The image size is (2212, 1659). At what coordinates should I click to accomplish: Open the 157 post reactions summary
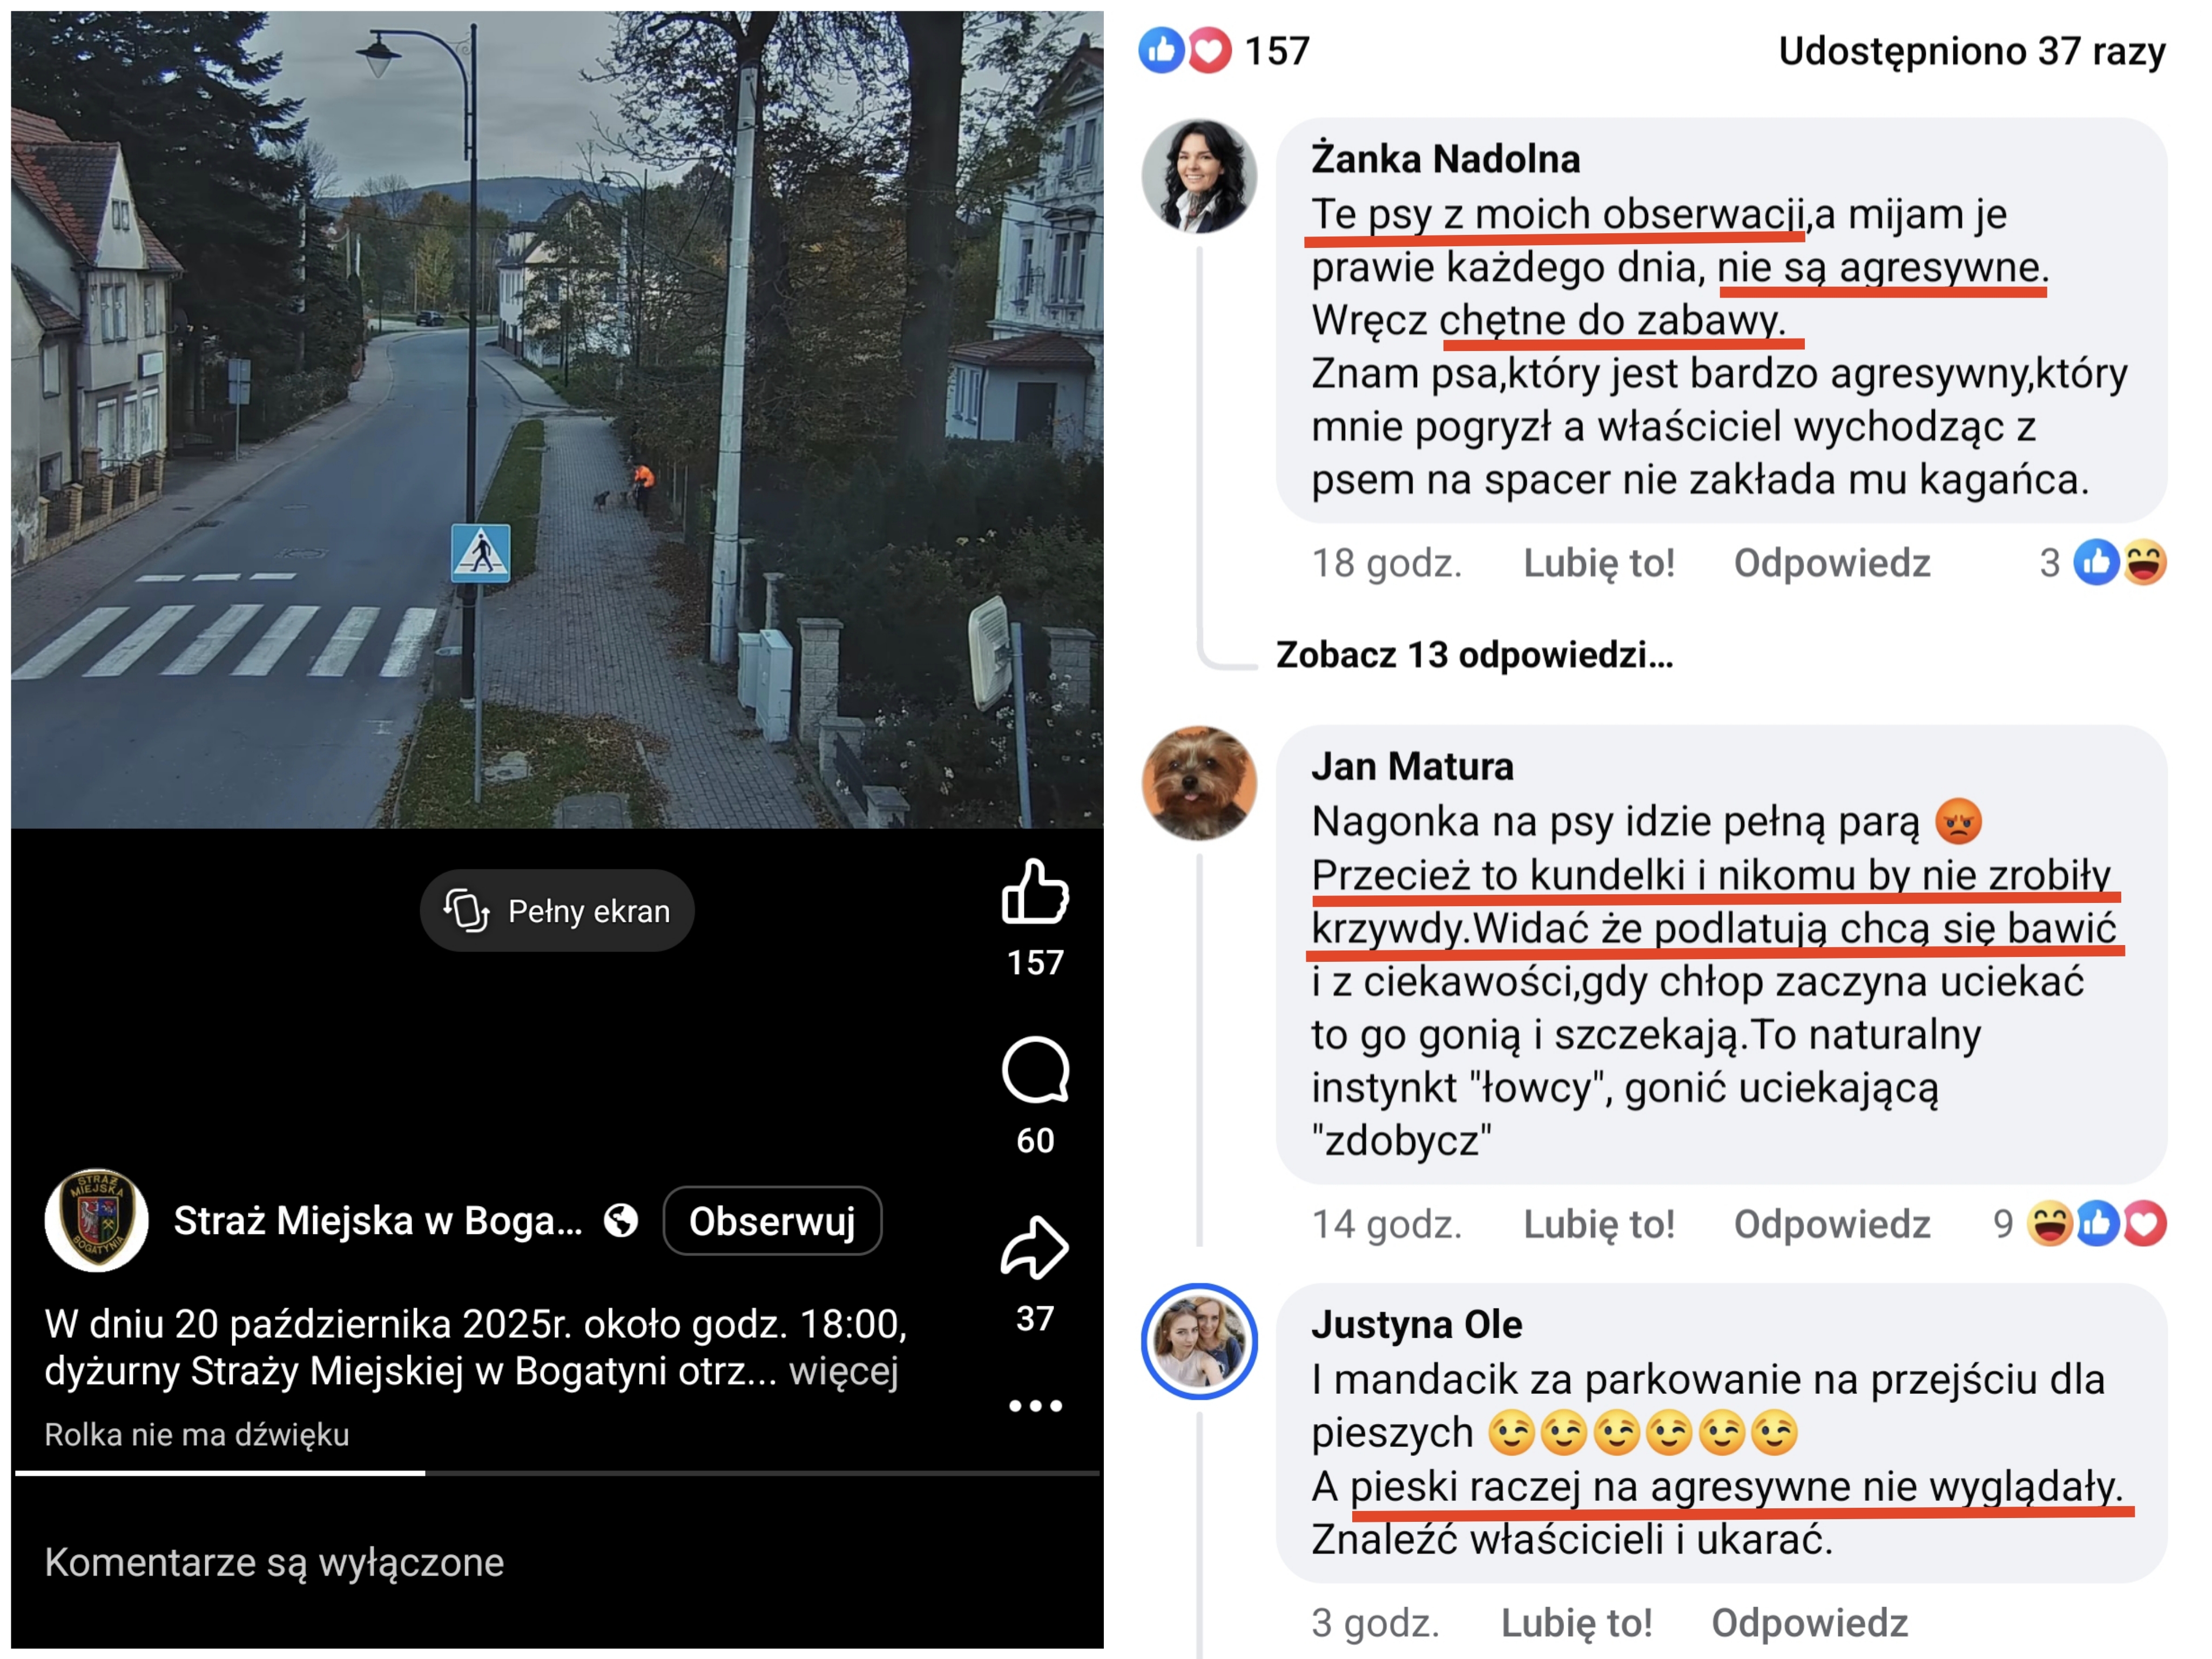point(1224,50)
